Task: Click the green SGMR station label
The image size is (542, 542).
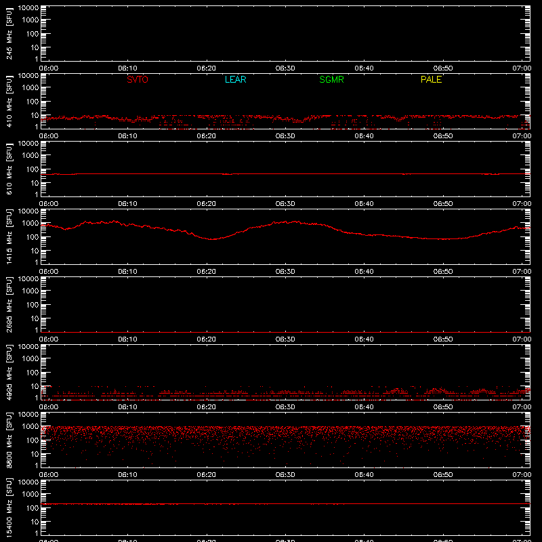Action: (x=331, y=79)
